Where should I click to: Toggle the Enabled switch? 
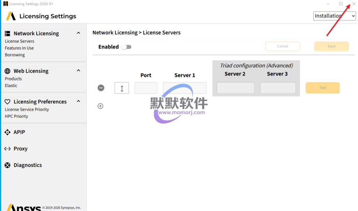pos(126,47)
